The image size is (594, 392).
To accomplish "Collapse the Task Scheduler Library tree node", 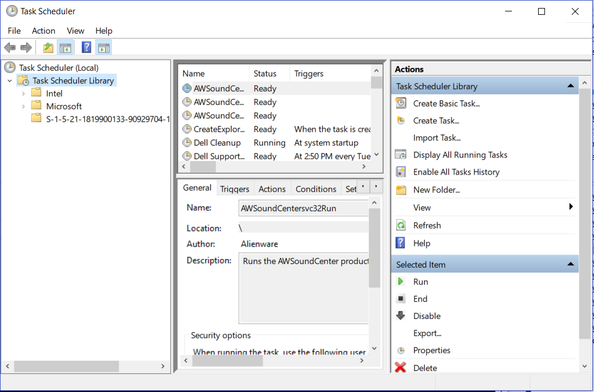I will tap(10, 81).
